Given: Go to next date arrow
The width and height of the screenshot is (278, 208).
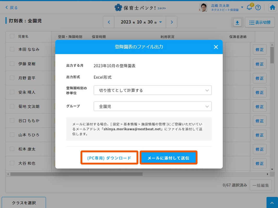Looking at the screenshot, I should pos(172,22).
